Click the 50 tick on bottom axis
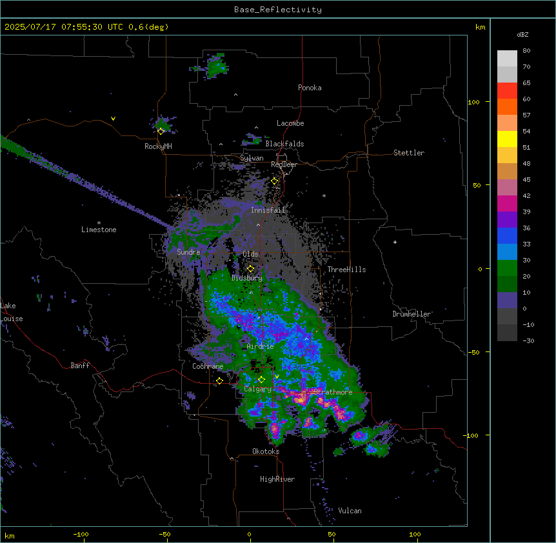 pos(332,534)
